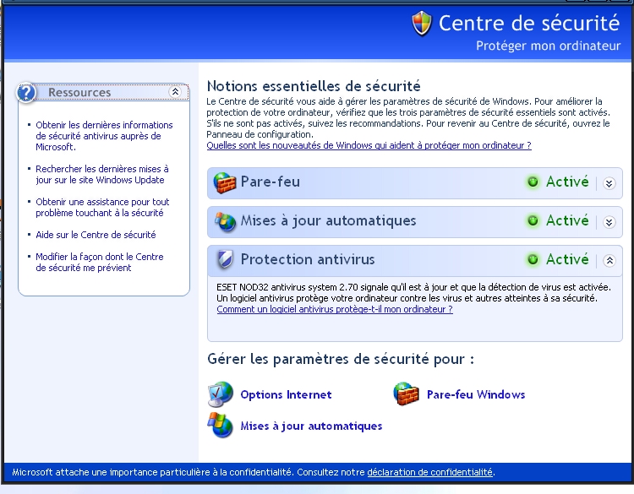Viewport: 634px width, 494px height.
Task: Click 'Aide sur le Centre de sécurité'
Action: (96, 235)
